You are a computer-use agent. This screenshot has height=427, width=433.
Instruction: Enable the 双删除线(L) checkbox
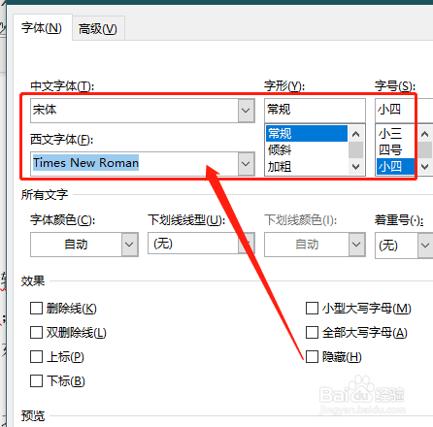tap(36, 333)
